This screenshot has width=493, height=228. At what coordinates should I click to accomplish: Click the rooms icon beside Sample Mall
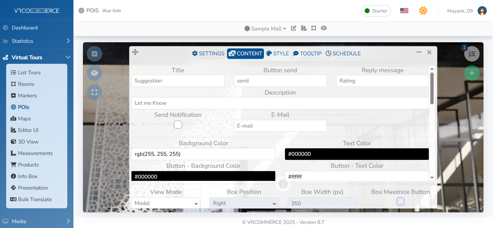coord(314,28)
